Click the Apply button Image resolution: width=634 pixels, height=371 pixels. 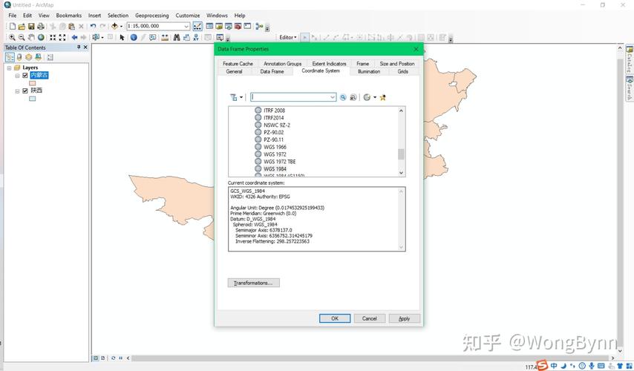[405, 318]
